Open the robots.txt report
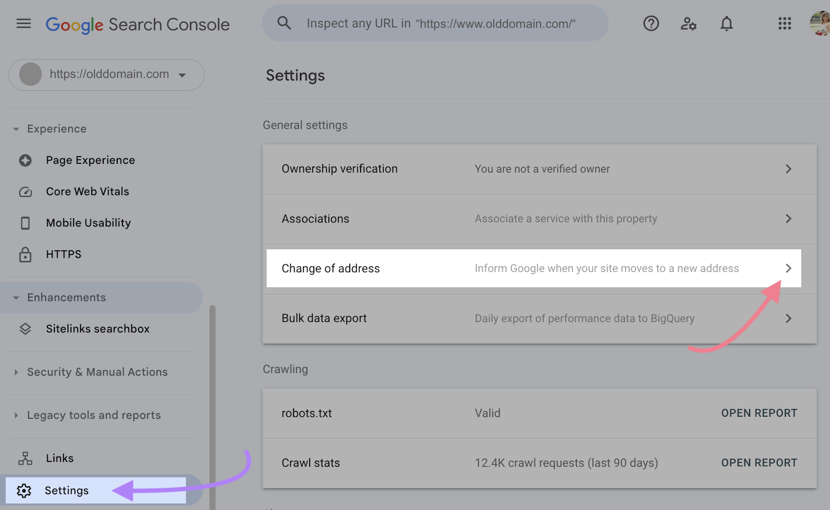Screen dimensions: 830x510 [759, 413]
